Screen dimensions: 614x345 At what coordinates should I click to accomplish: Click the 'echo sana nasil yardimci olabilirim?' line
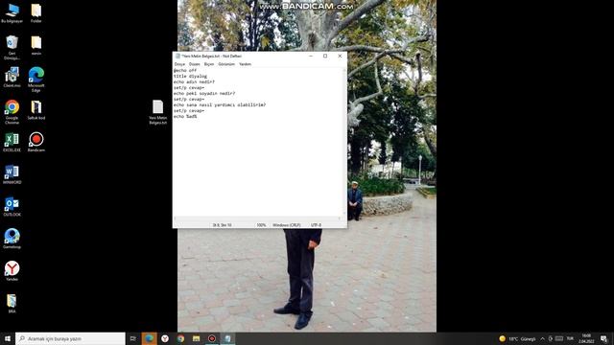[x=220, y=104]
